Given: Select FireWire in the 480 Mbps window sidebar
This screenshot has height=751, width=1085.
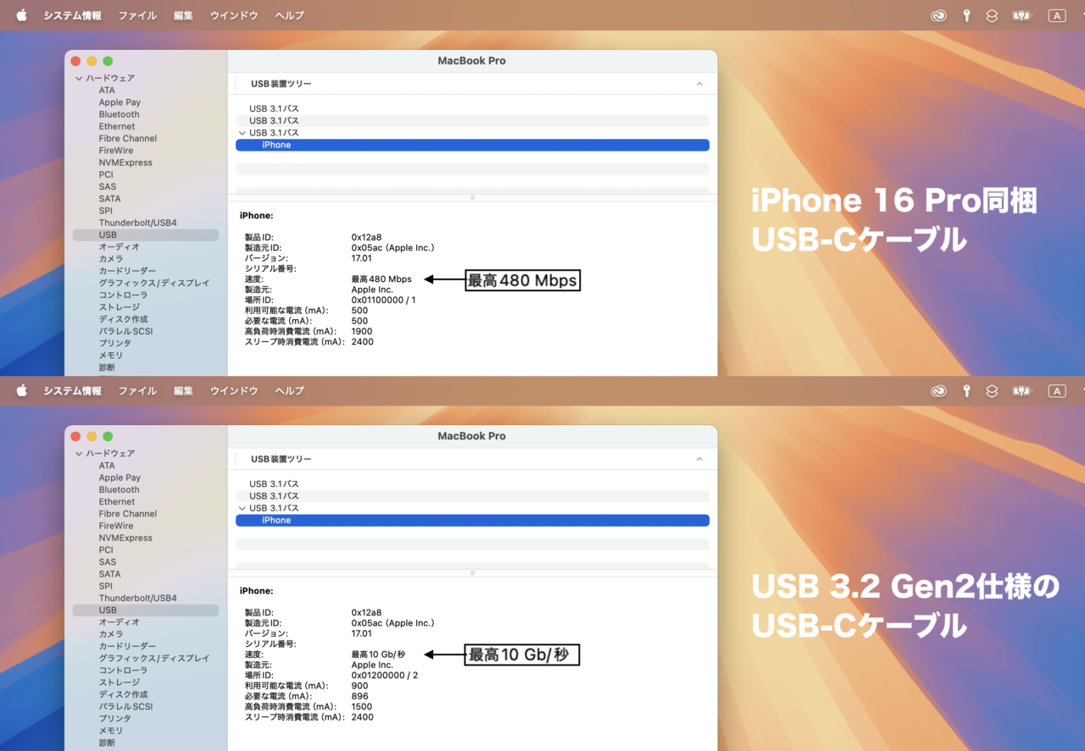Looking at the screenshot, I should coord(116,150).
